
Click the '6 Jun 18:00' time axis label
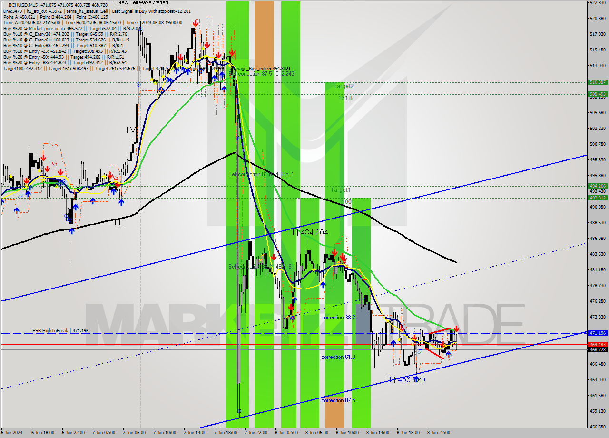[43, 433]
